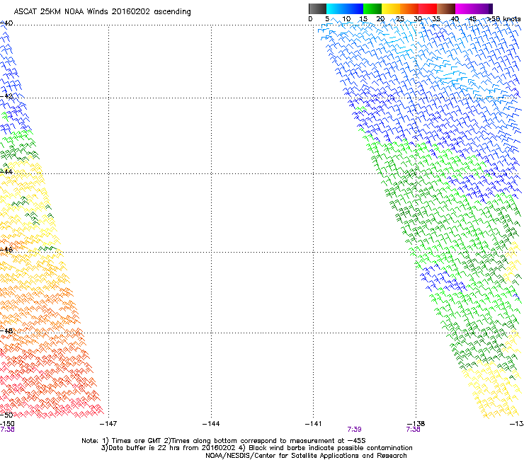Click the '45' legend tick label
This screenshot has height=460, width=524.
[x=472, y=19]
